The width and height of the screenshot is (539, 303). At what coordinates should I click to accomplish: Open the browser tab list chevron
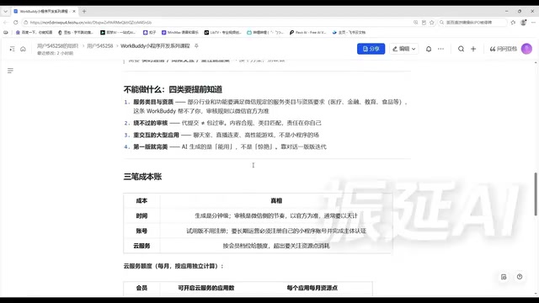click(5, 11)
